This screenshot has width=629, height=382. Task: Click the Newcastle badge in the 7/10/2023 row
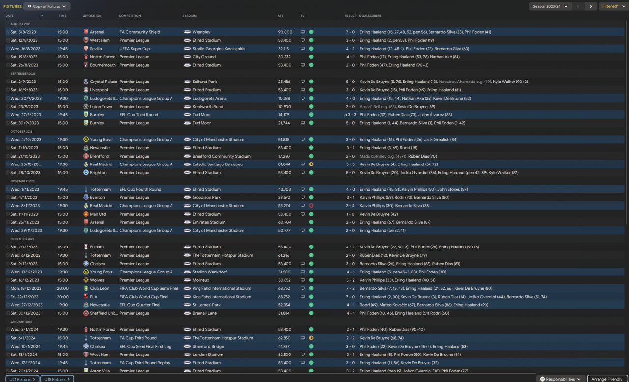(x=86, y=148)
